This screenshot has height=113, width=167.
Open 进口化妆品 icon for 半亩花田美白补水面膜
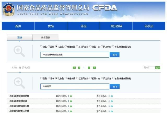point(112,111)
